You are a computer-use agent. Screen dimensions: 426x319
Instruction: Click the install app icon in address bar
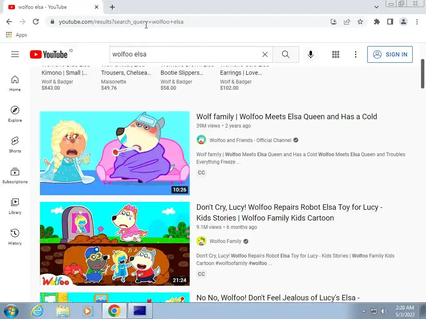pos(333,22)
